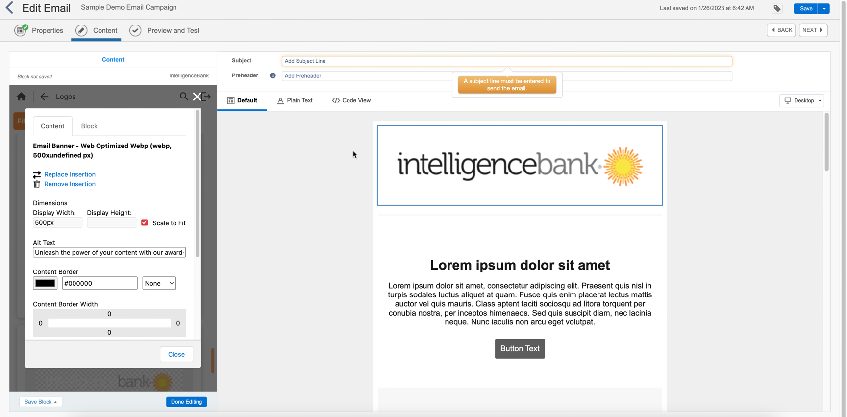Go to the home icon in the asset panel
847x417 pixels.
(x=21, y=97)
